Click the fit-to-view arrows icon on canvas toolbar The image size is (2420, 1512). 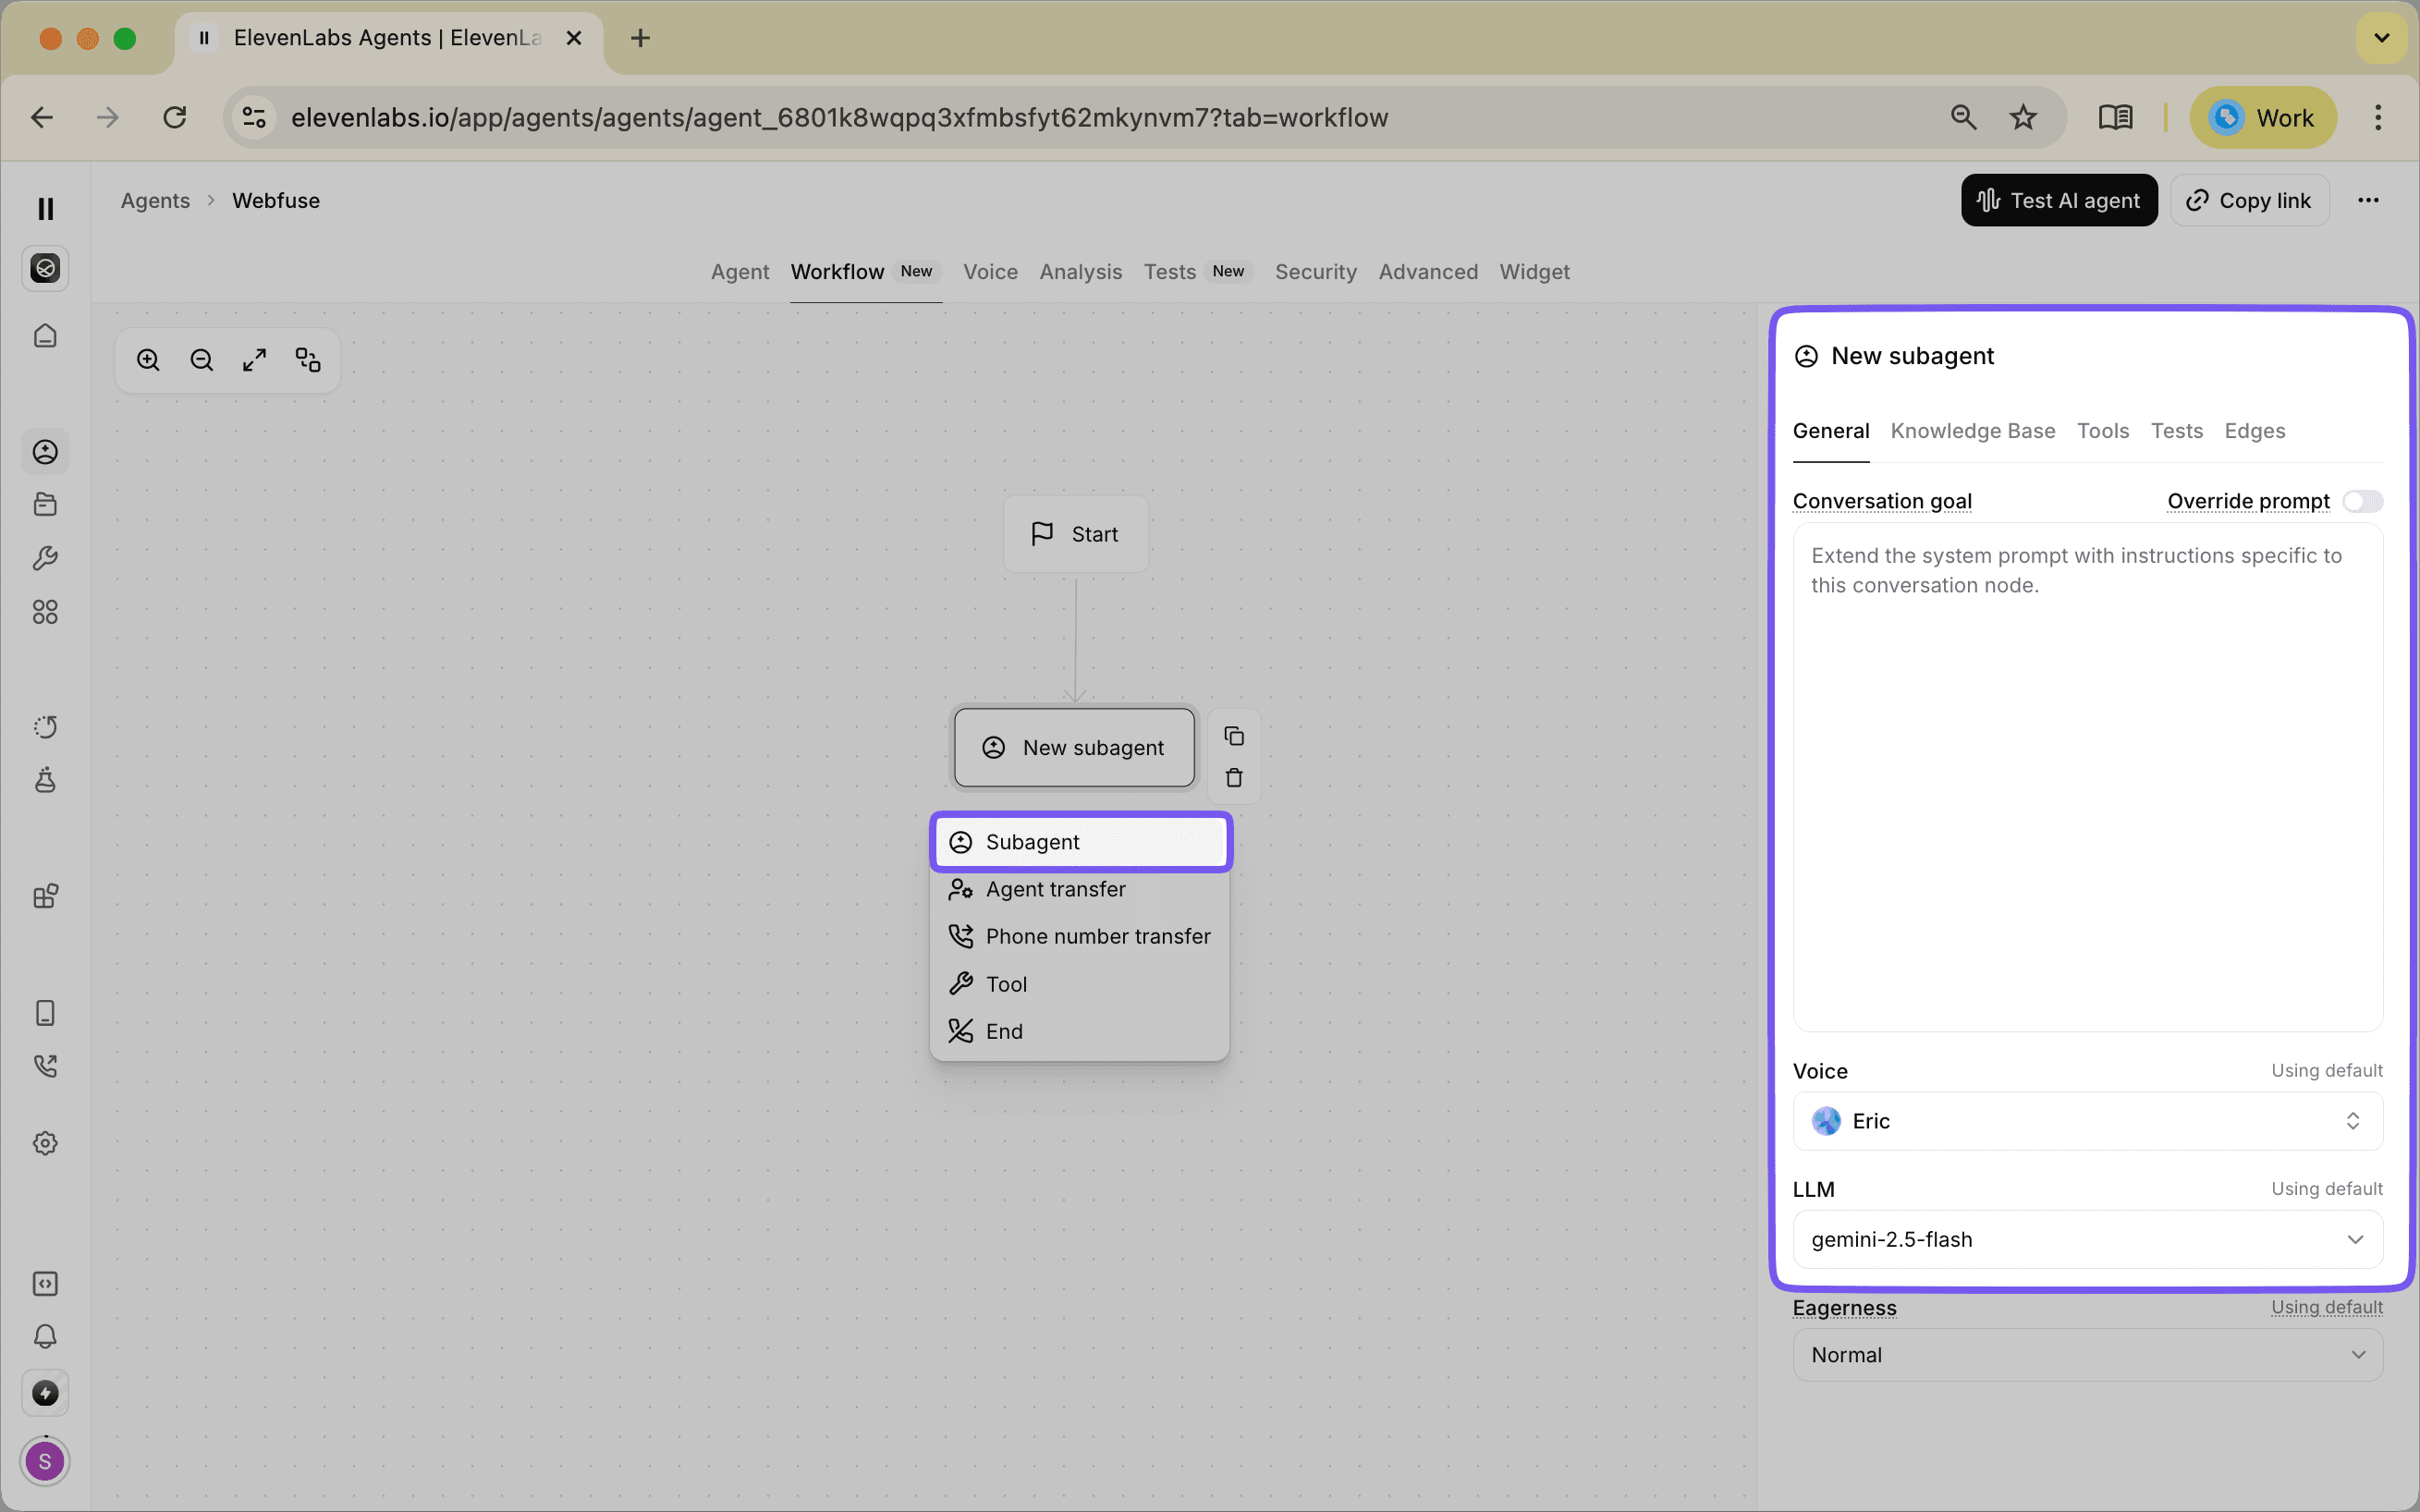254,359
